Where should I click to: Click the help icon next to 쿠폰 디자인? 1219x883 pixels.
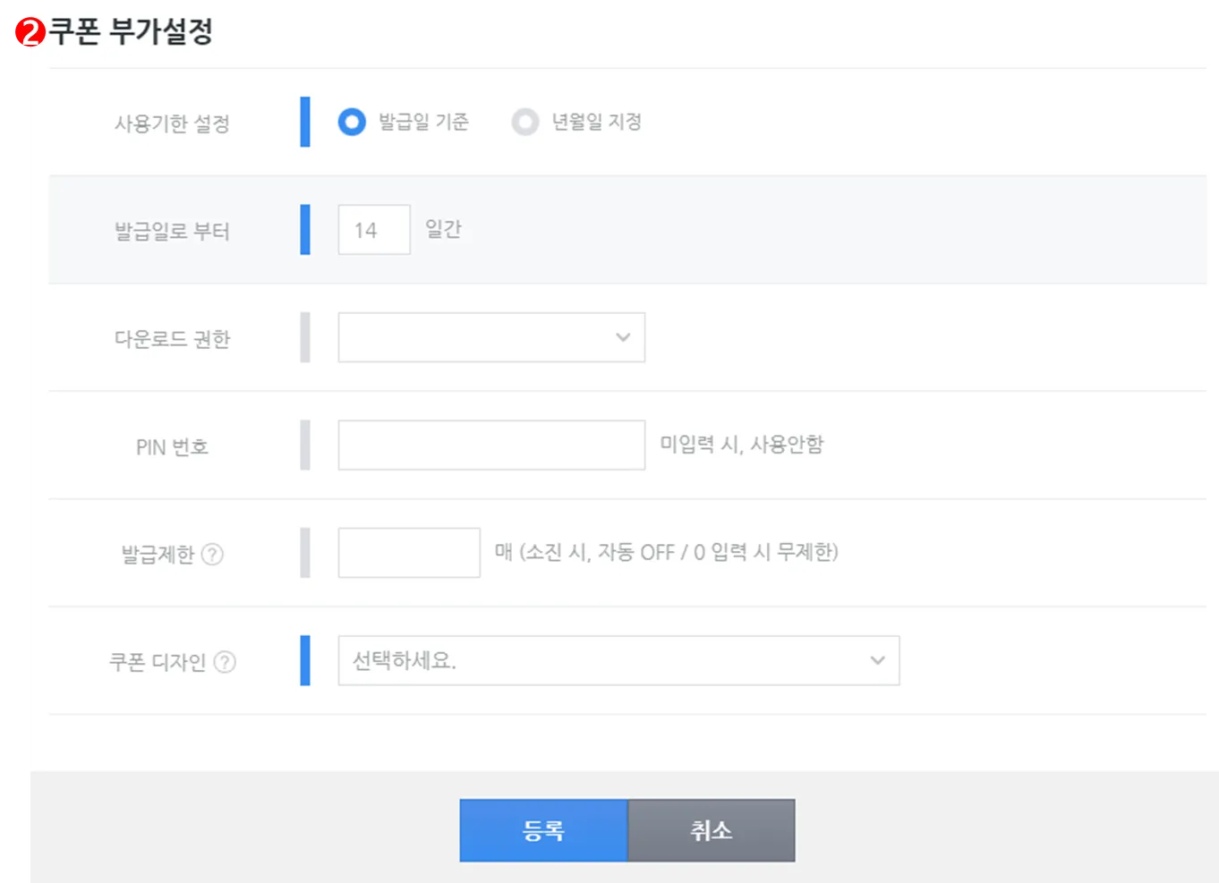coord(226,662)
